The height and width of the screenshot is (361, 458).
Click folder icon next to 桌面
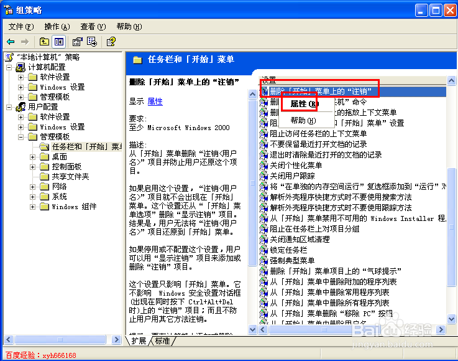[44, 157]
